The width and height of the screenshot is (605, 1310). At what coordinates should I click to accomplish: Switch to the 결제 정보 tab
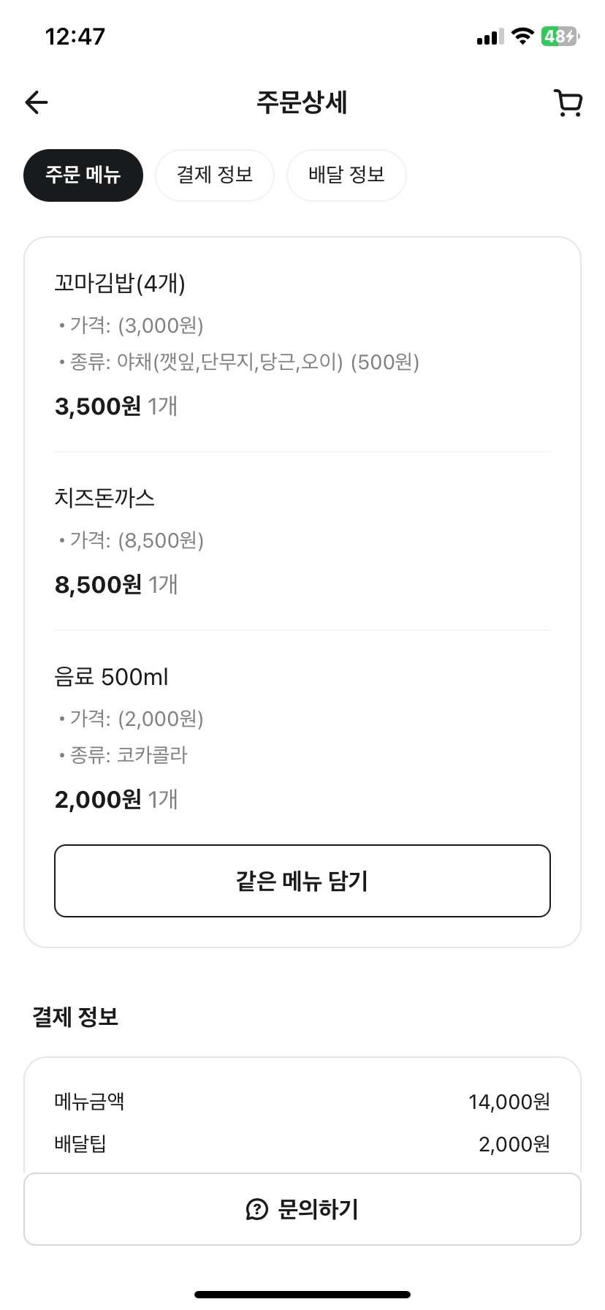coord(215,175)
